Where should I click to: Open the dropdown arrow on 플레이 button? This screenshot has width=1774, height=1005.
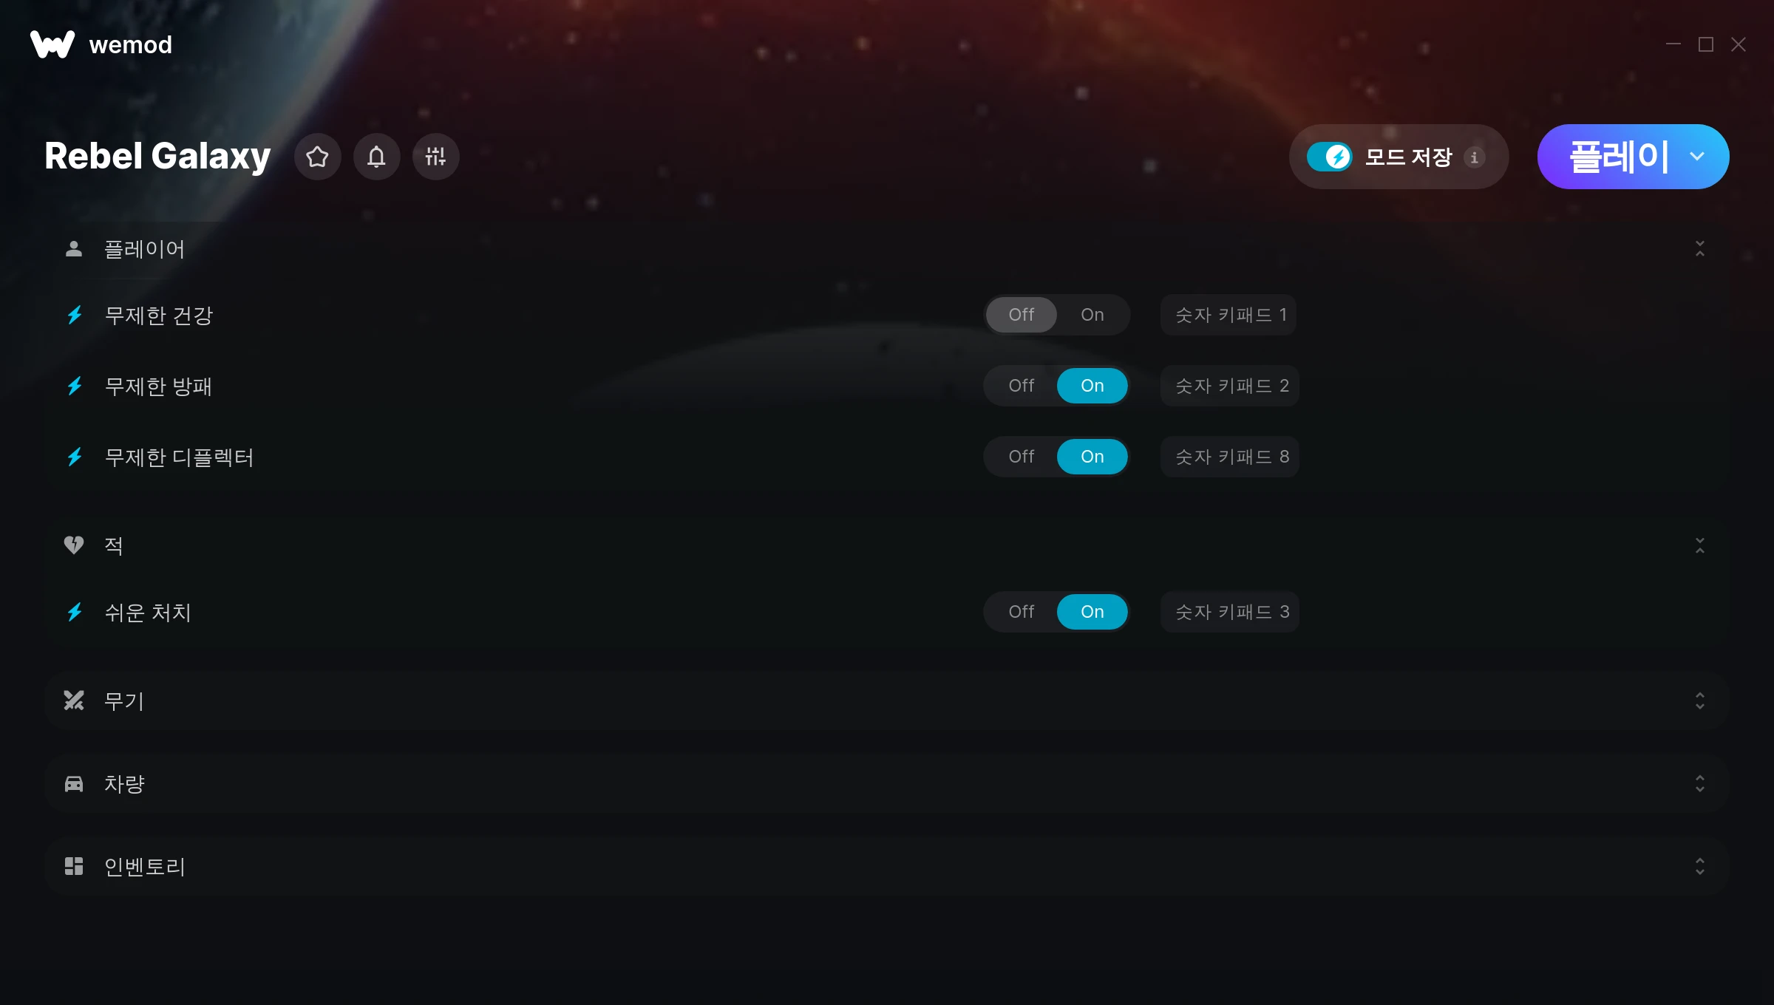click(1697, 157)
